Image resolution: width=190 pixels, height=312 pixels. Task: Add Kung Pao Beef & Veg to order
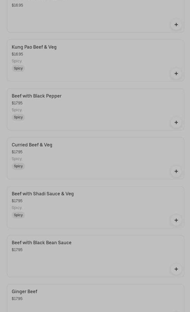(176, 73)
